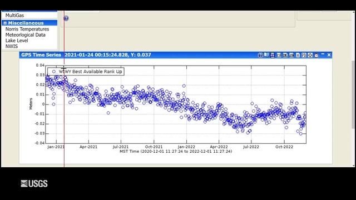Click the round question-mark help icon above the chart window
Viewport: 356px width, 200px height.
point(66,18)
